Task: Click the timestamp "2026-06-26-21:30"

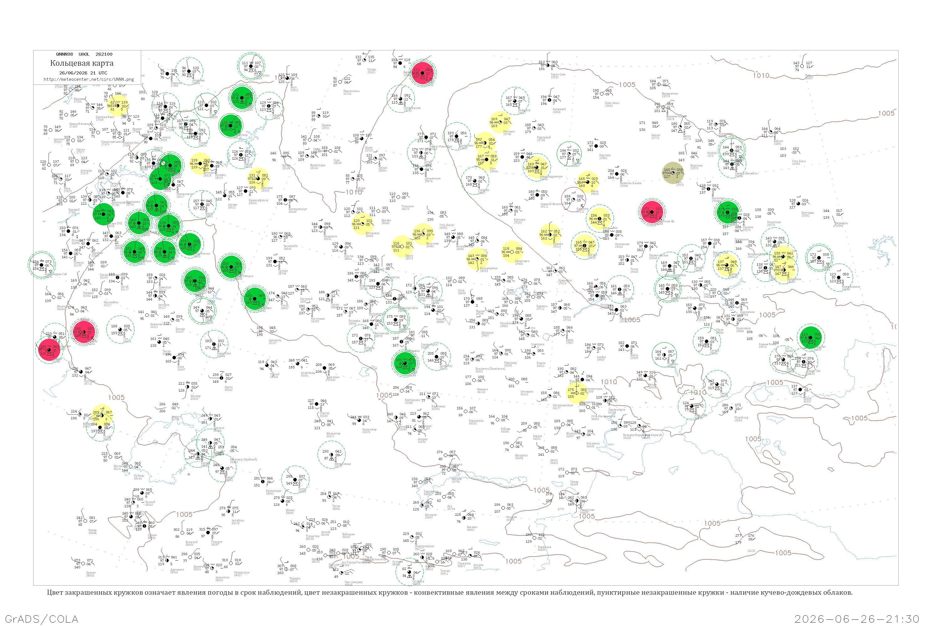Action: (x=857, y=619)
